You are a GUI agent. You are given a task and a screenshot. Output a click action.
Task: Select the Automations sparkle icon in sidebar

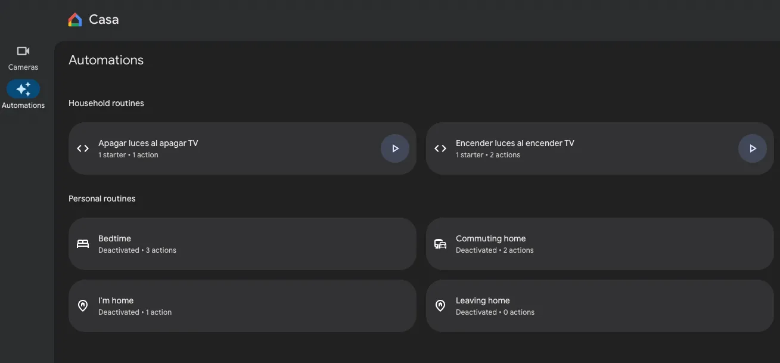click(x=23, y=88)
